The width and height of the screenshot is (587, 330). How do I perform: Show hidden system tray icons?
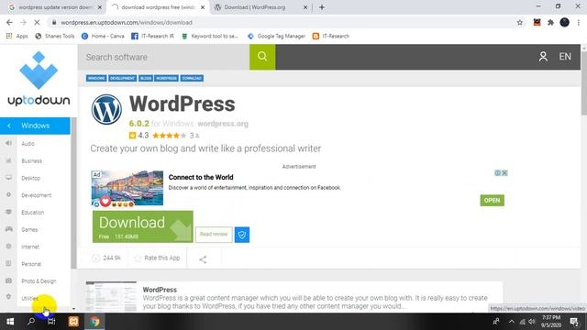pyautogui.click(x=512, y=322)
